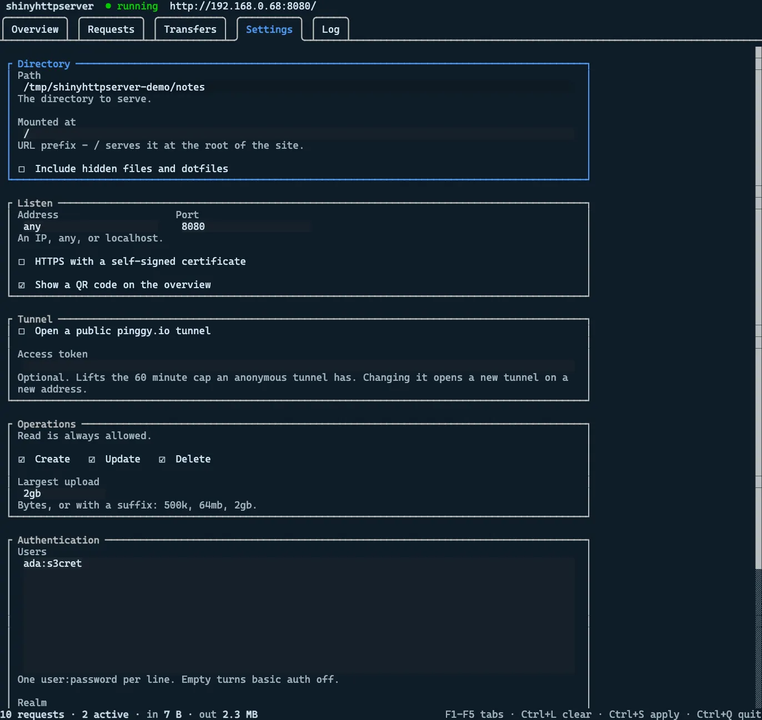Click the Ctrl+L clear hint
762x720 pixels.
pos(556,714)
